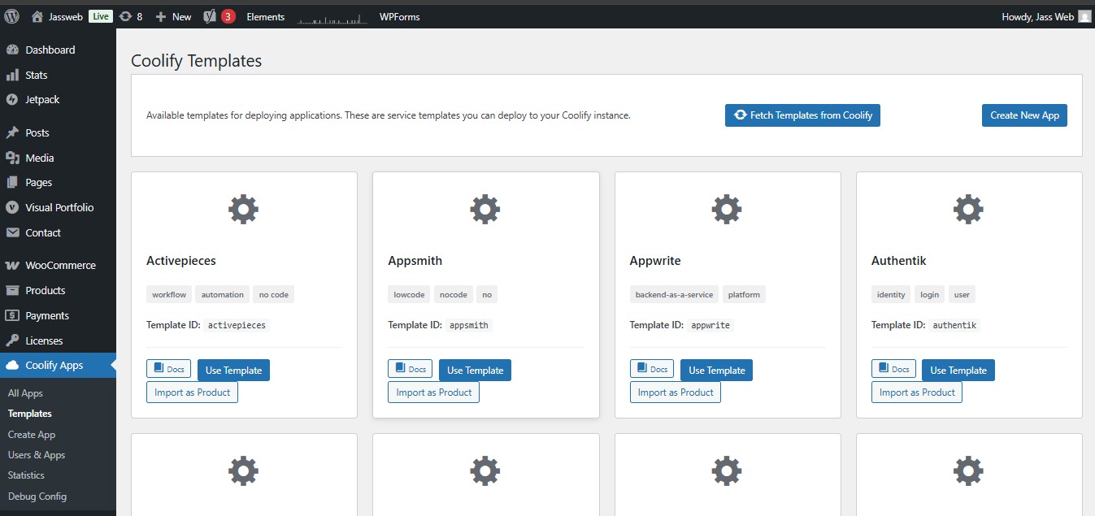Use the Appwrite template

[x=716, y=371]
